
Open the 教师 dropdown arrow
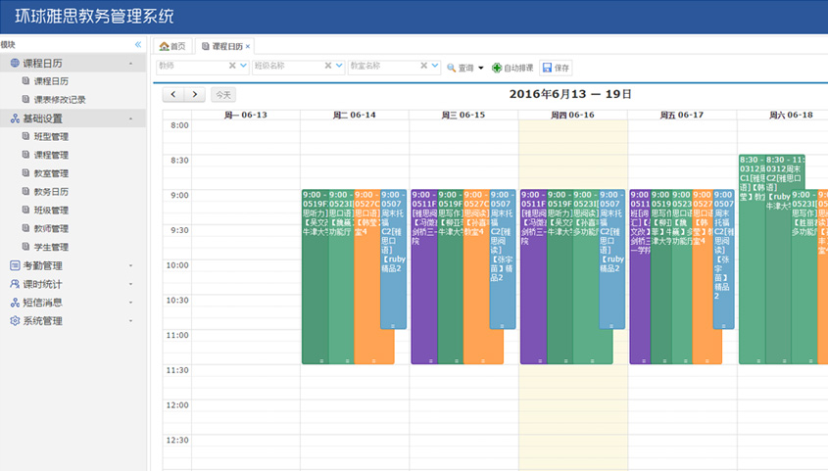tap(244, 67)
